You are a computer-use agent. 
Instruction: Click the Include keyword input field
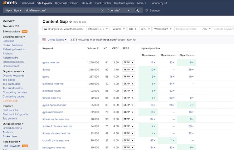click(x=188, y=29)
